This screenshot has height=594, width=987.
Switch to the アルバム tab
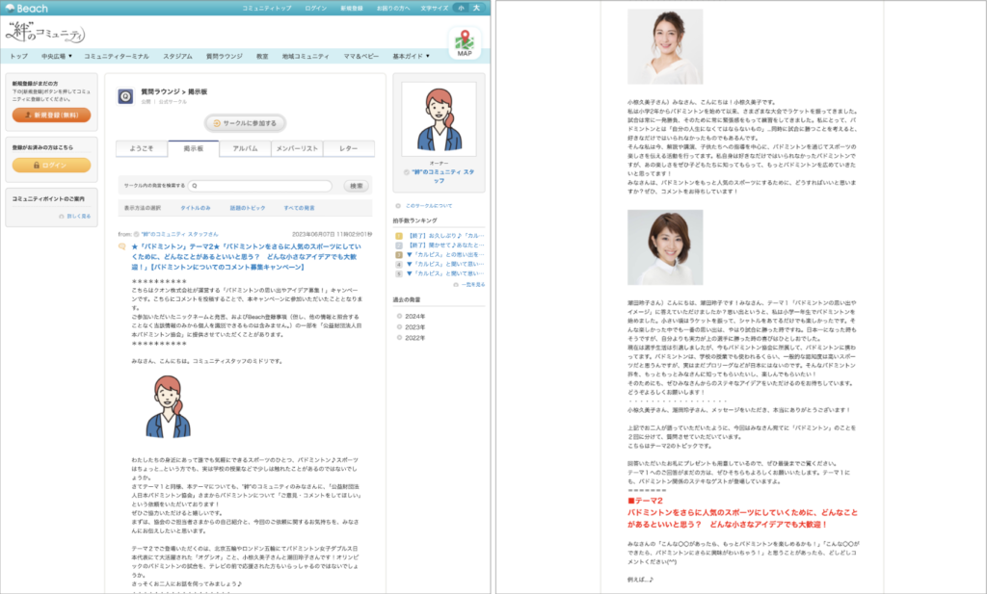245,148
